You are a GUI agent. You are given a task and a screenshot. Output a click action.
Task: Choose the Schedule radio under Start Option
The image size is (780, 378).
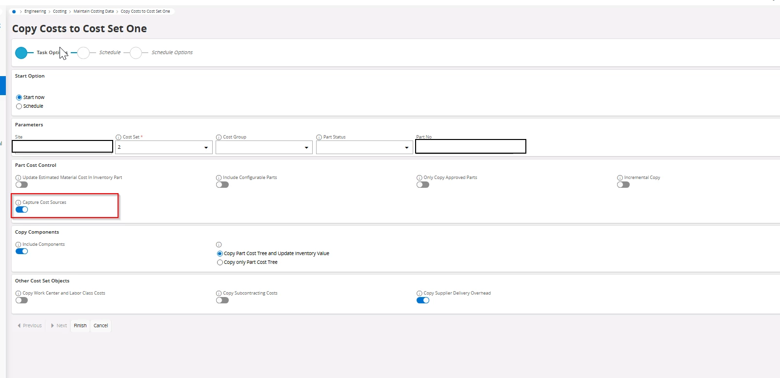click(19, 106)
